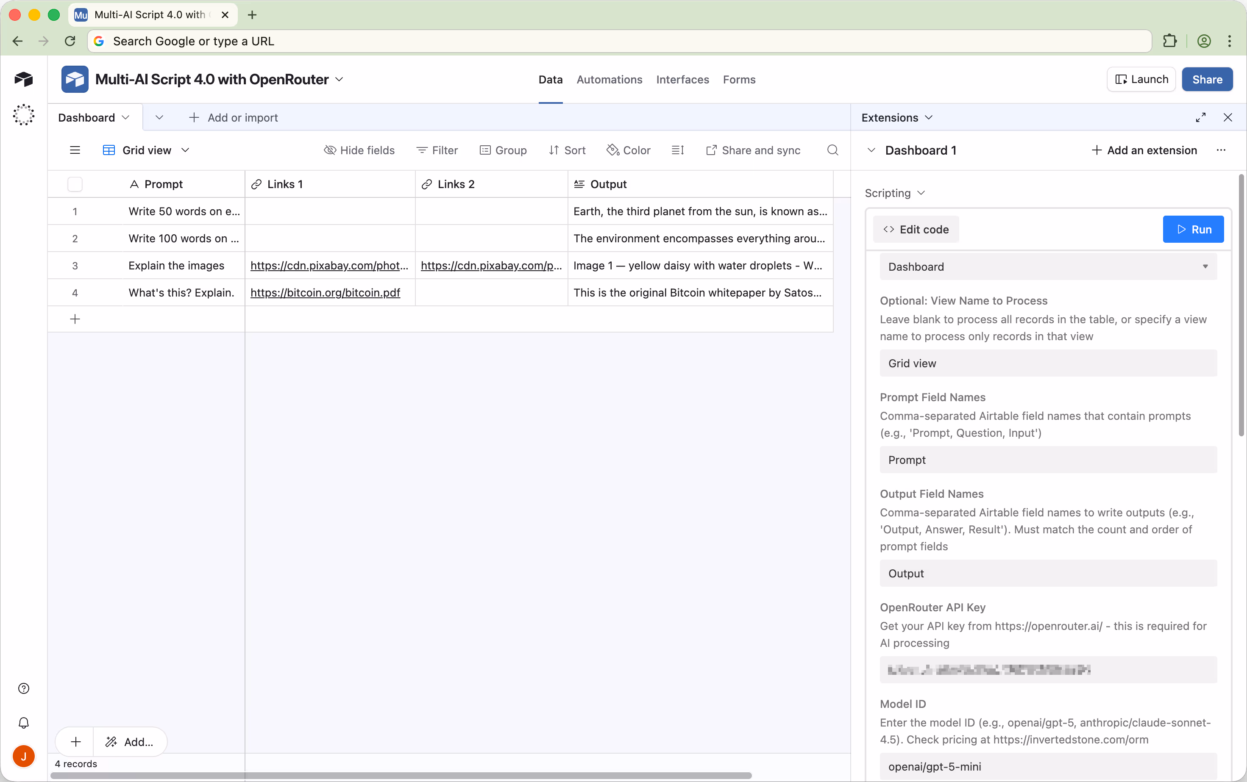Click the browser extensions puzzle icon
The width and height of the screenshot is (1247, 782).
click(1170, 41)
